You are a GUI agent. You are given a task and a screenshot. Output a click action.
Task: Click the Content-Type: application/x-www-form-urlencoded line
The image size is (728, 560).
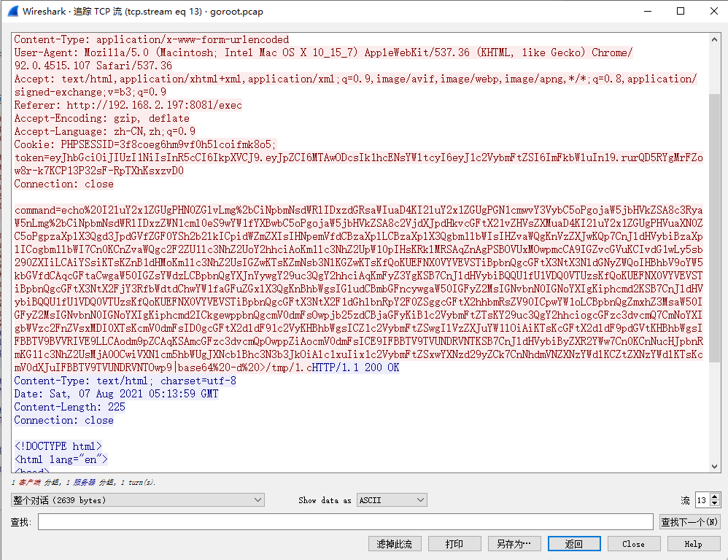pos(151,39)
